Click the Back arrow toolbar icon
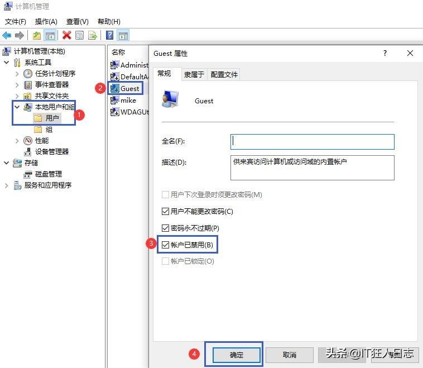This screenshot has height=368, width=423. click(7, 35)
